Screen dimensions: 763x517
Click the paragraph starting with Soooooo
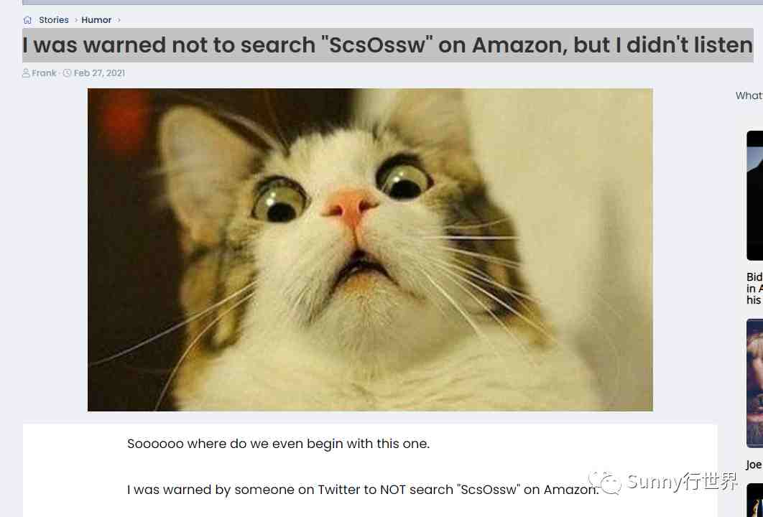click(x=278, y=444)
